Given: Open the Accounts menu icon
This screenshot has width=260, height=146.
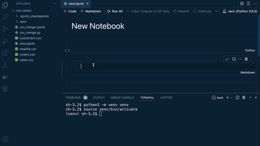Looking at the screenshot, I should pos(5,139).
